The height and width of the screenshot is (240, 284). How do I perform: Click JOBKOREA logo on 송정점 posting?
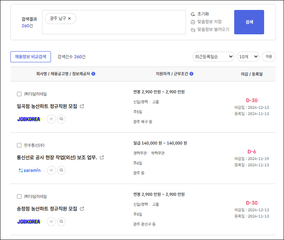pos(29,222)
